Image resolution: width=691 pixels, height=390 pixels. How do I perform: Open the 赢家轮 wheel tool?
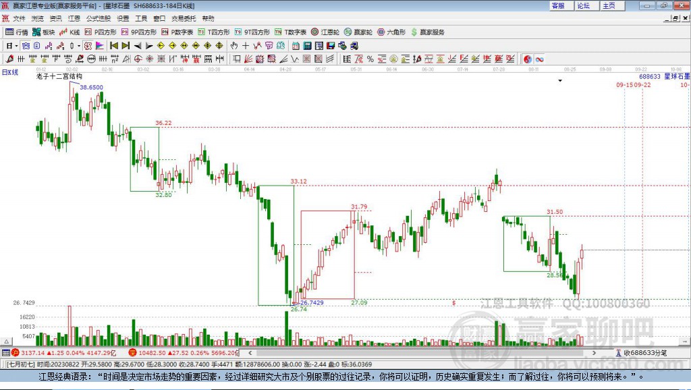pos(358,32)
